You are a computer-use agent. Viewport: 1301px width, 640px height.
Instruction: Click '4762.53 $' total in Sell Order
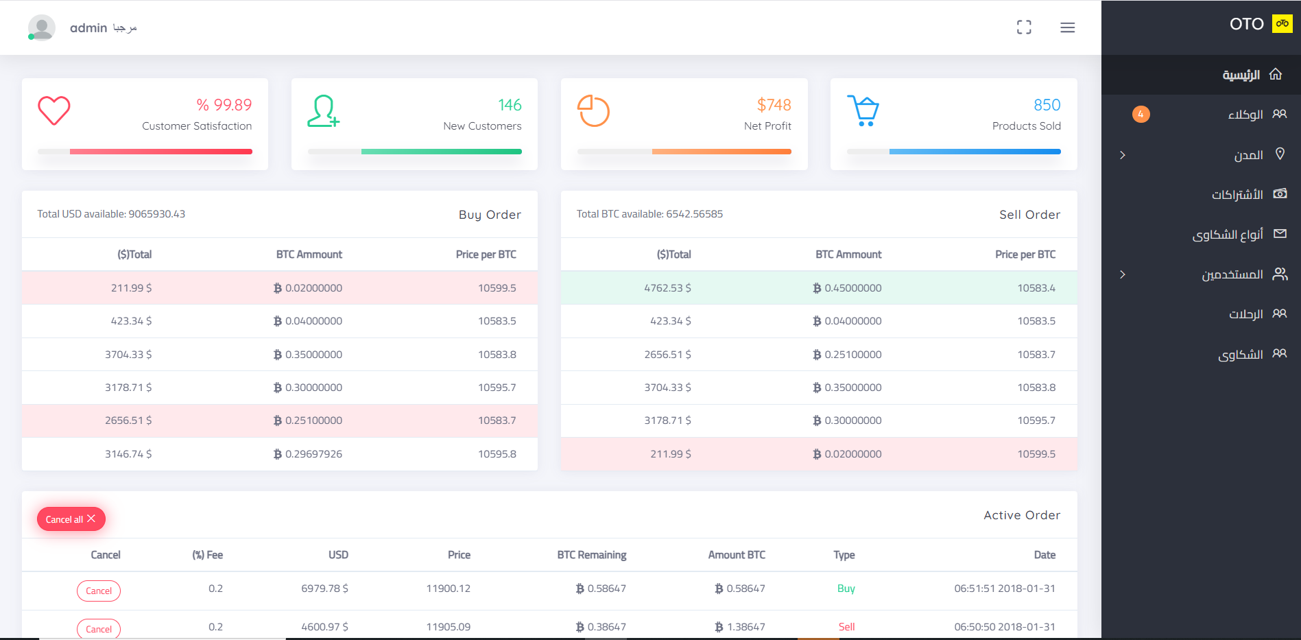click(x=667, y=288)
